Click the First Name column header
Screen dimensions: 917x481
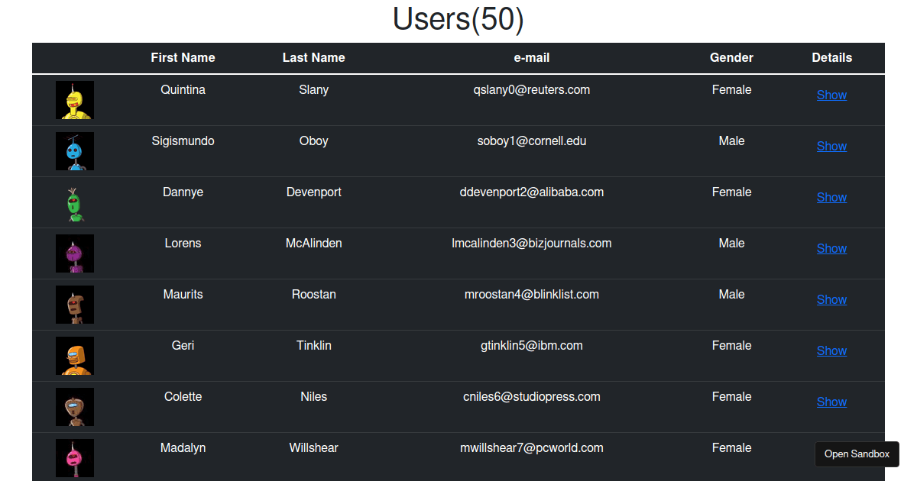pos(183,57)
